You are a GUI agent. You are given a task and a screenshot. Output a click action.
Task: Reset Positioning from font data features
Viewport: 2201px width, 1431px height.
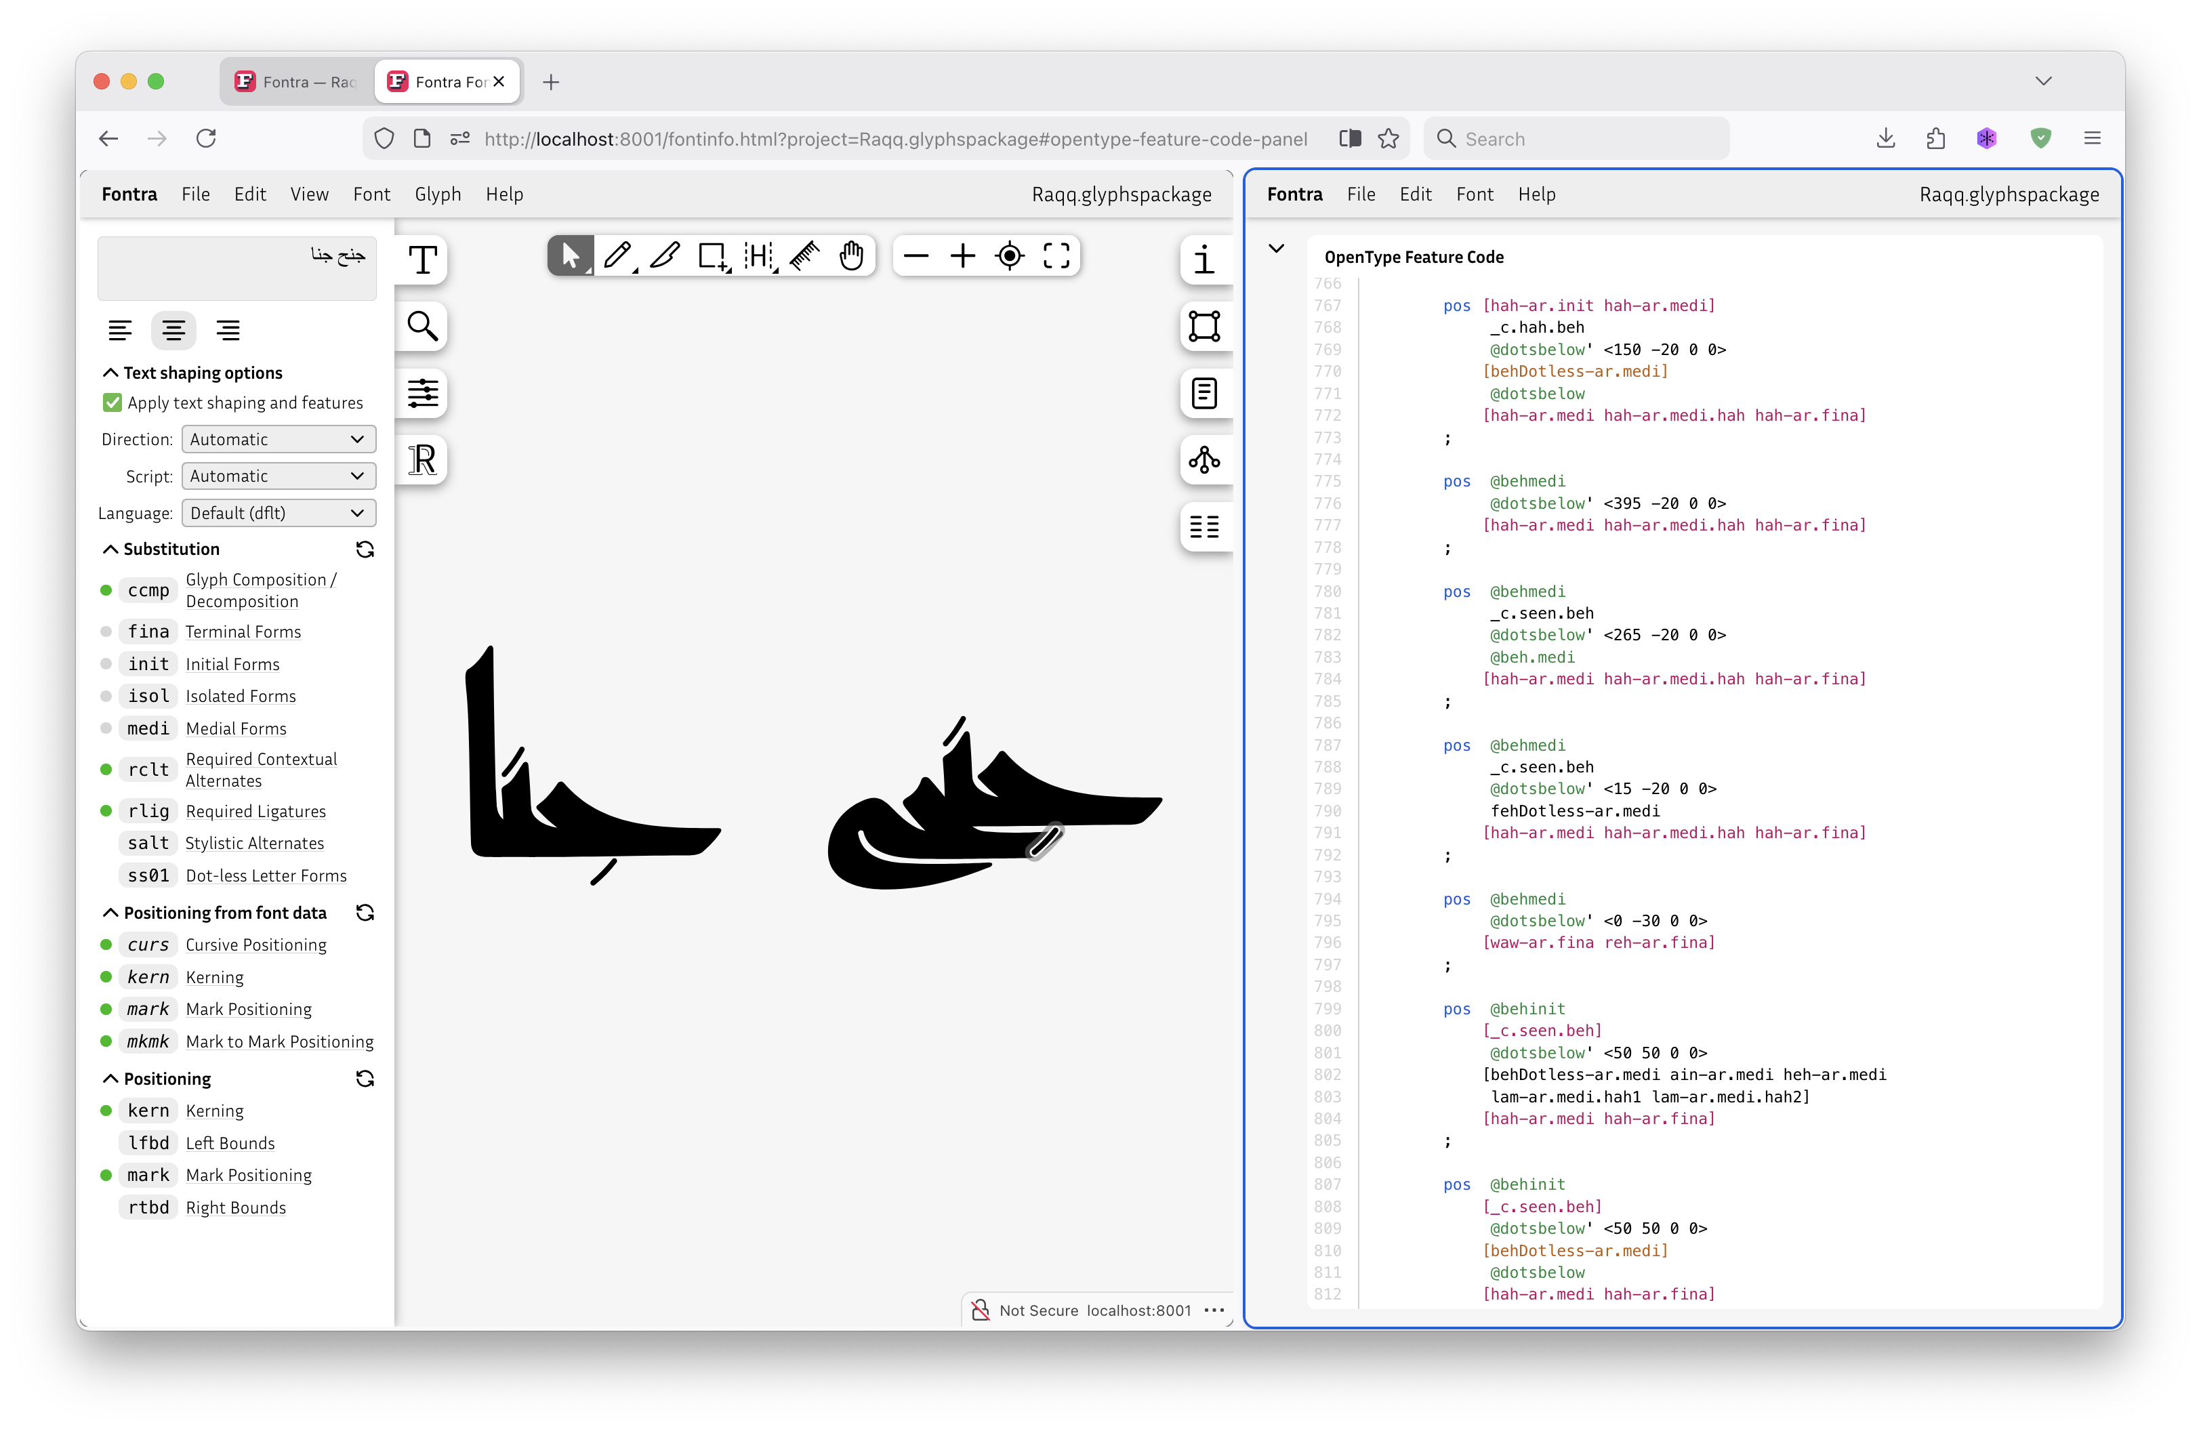click(x=365, y=913)
